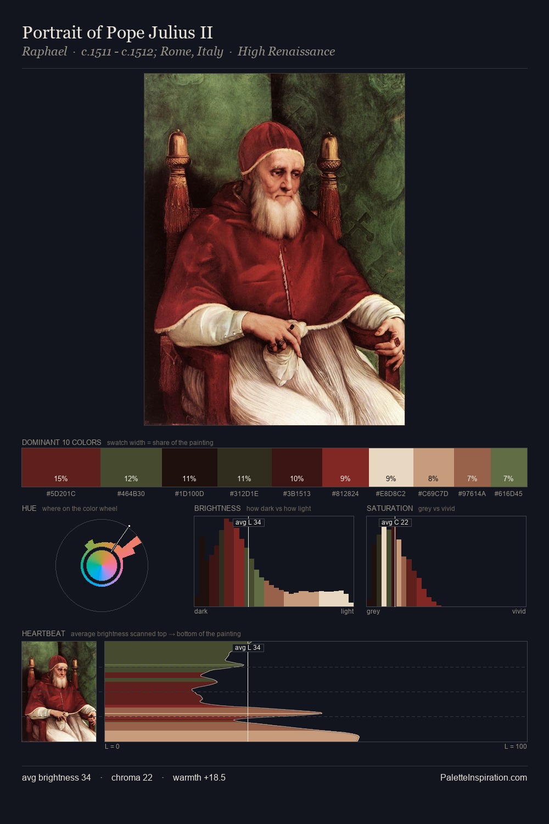Screen dimensions: 549x824
Task: Select the #616D45 green swatch
Action: click(509, 467)
